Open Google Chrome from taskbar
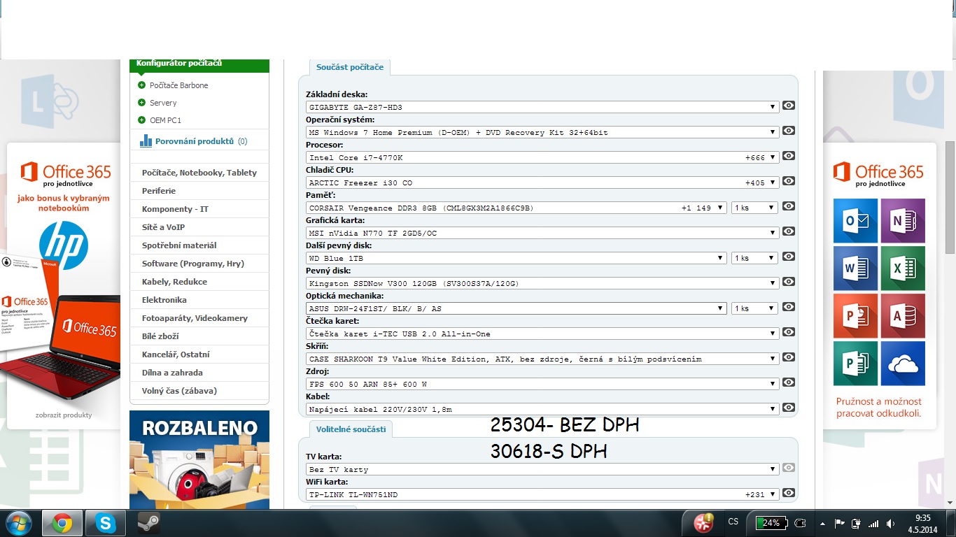Viewport: 956px width, 537px height. pyautogui.click(x=62, y=523)
